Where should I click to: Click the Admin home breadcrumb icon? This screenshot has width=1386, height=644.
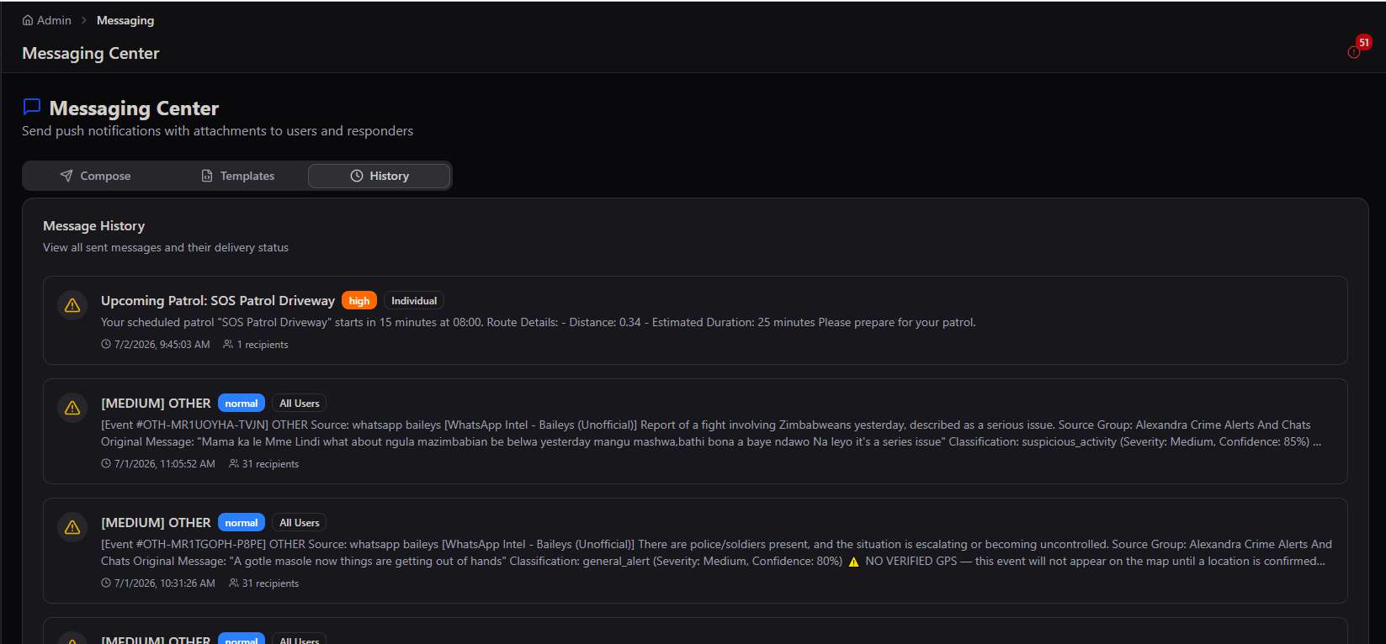point(28,20)
